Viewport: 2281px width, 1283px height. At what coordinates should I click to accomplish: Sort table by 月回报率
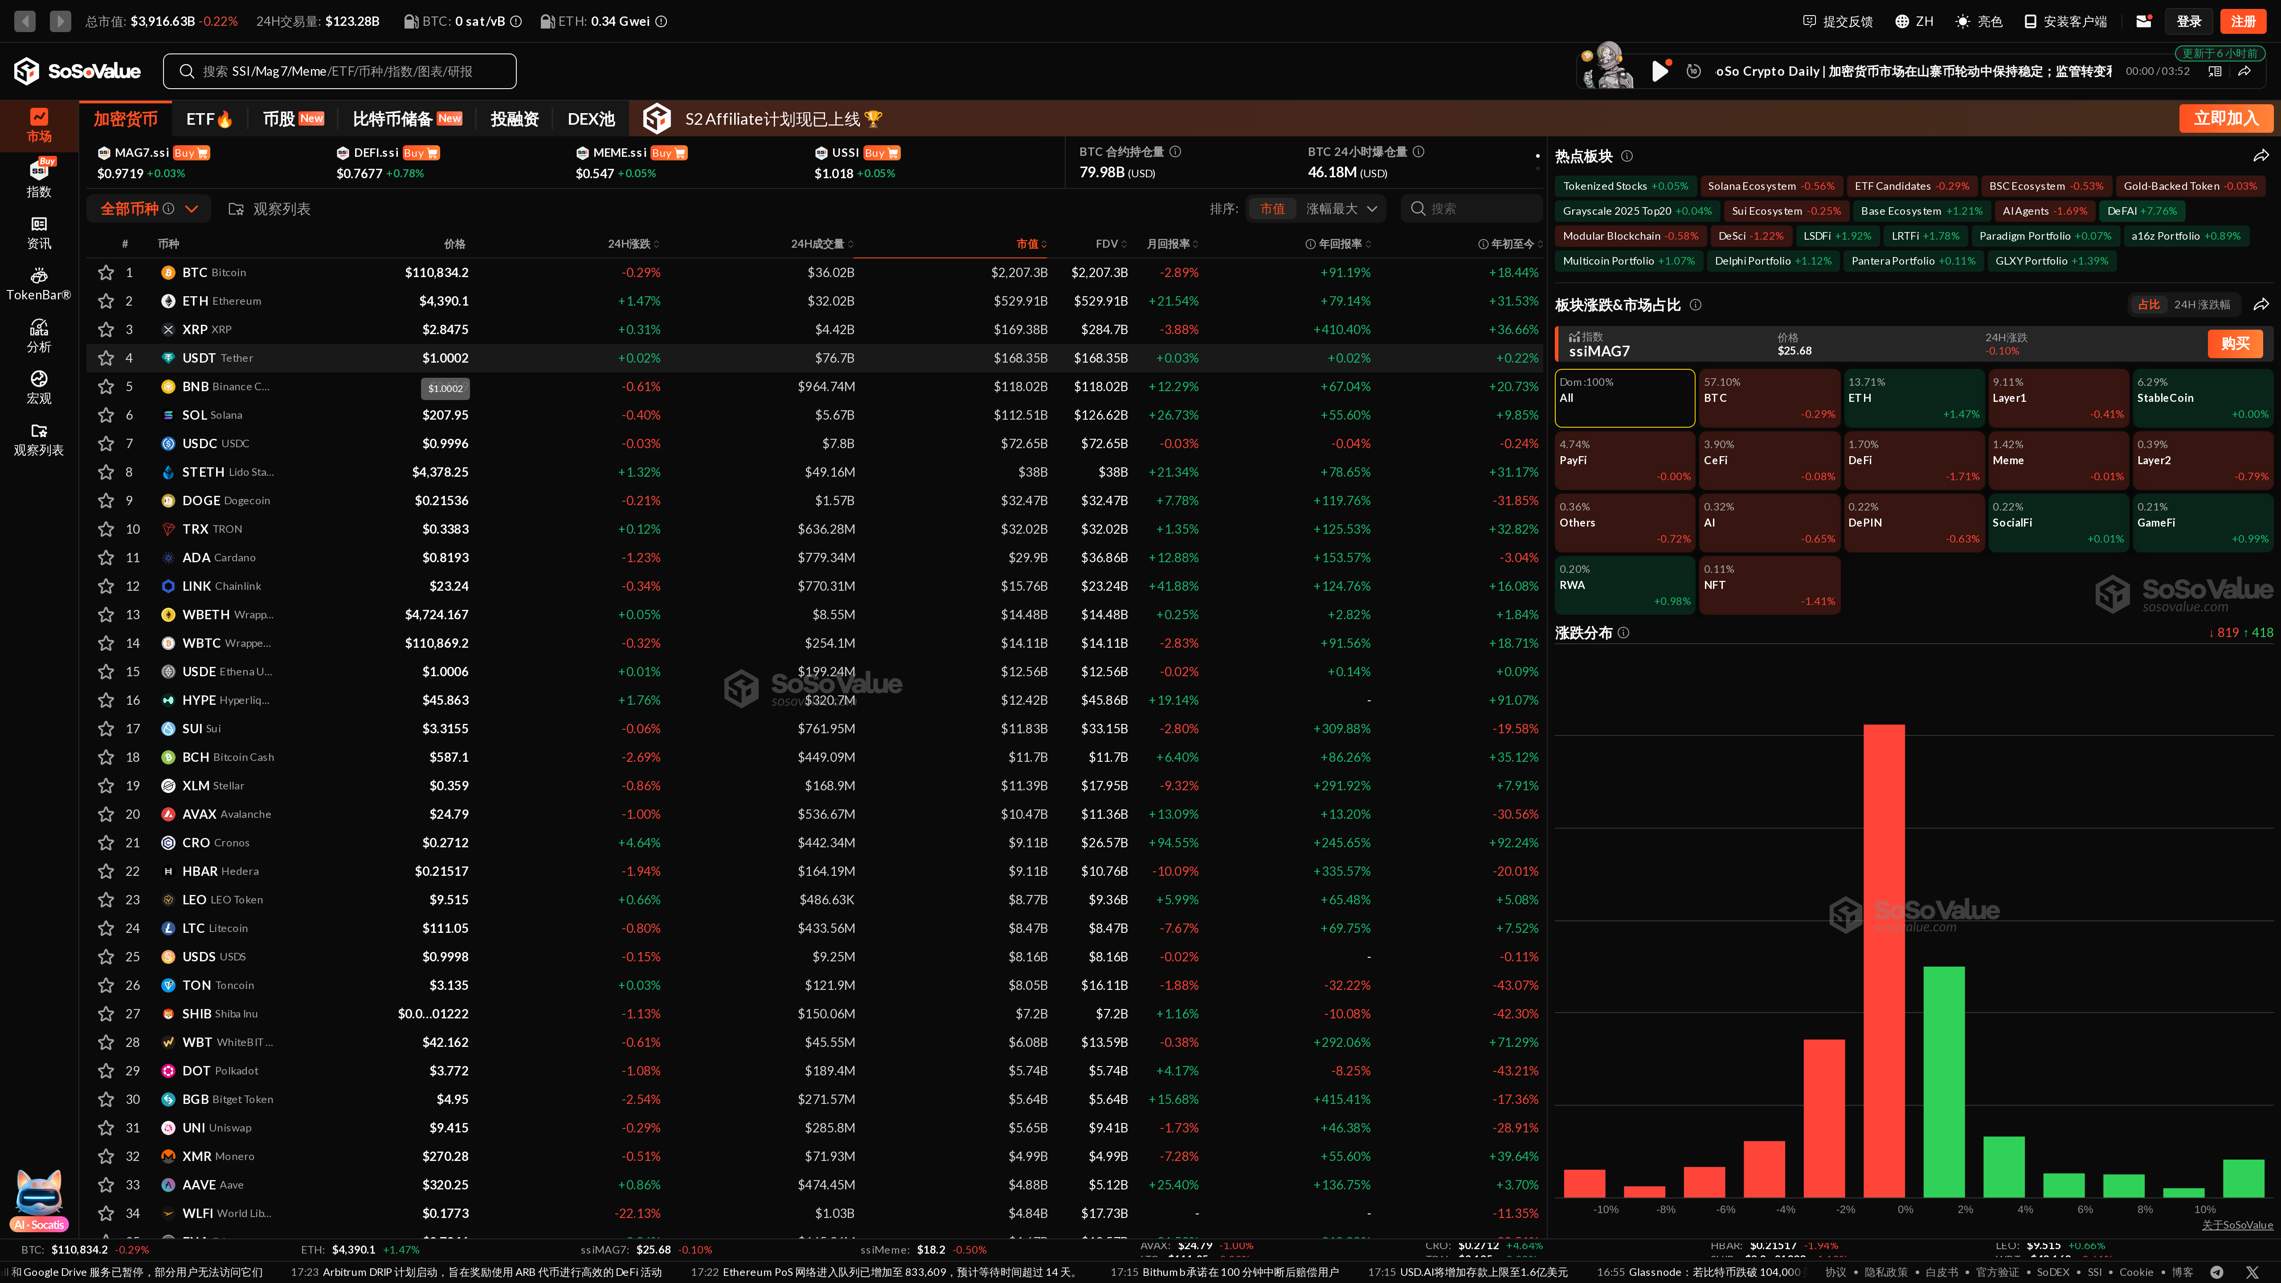tap(1173, 244)
